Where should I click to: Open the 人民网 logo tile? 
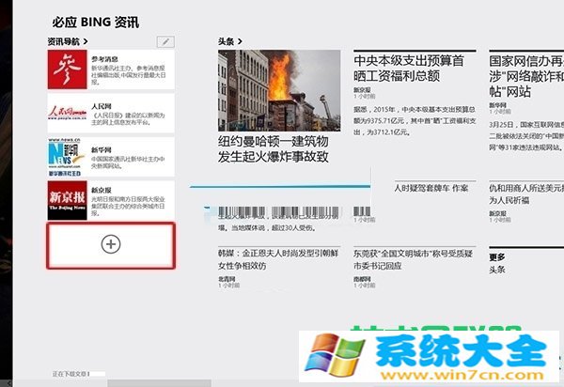[68, 114]
